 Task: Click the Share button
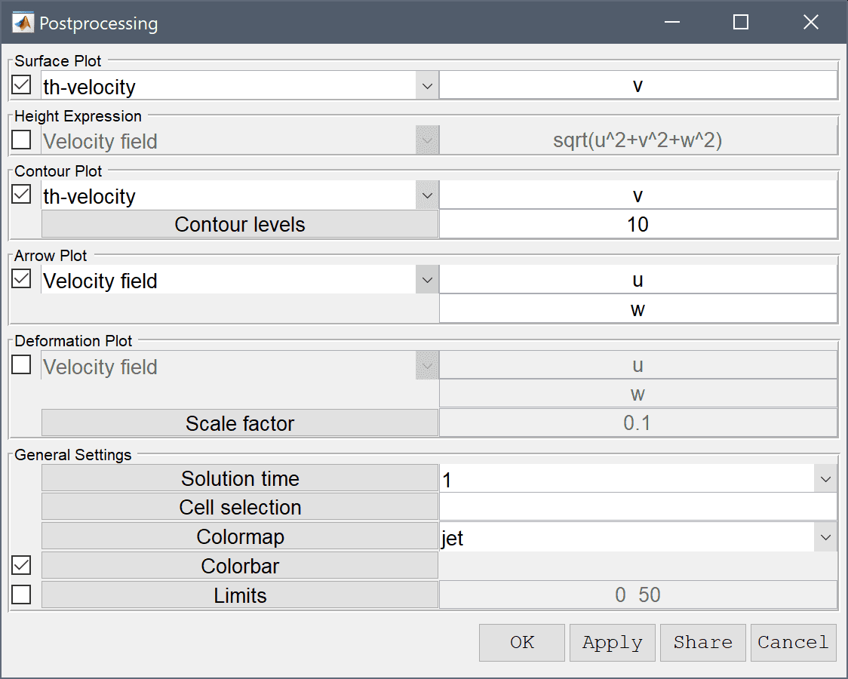[703, 642]
